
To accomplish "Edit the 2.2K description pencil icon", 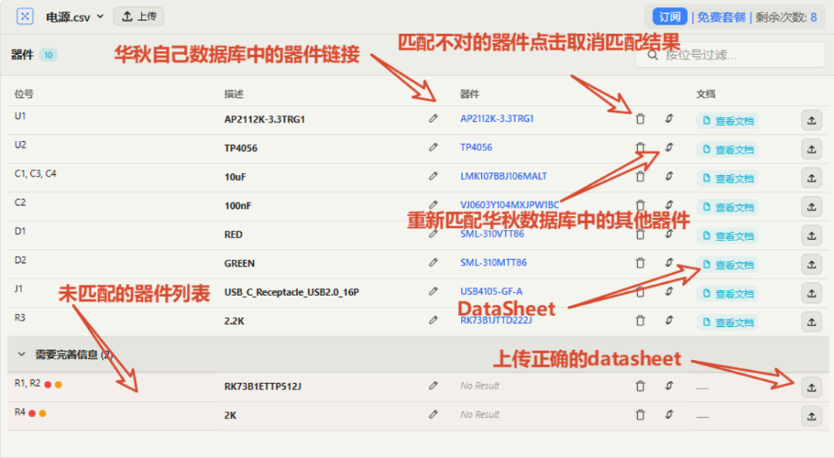I will click(x=433, y=320).
